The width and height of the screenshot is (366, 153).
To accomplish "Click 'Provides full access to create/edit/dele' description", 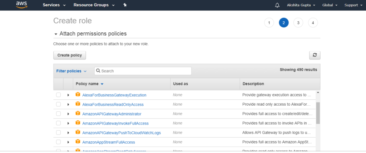I will 277,114.
